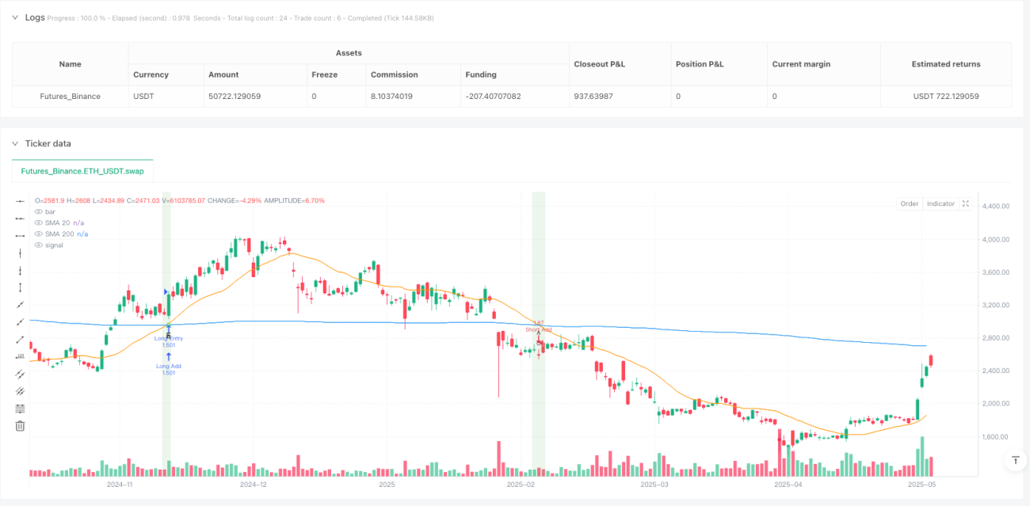Click the back-to-top arrow button
The image size is (1030, 506).
coord(1015,460)
